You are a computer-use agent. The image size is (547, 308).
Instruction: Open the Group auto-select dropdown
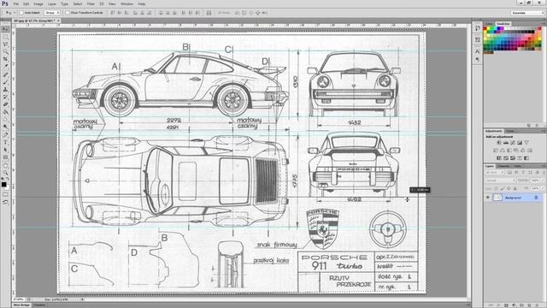[52, 13]
